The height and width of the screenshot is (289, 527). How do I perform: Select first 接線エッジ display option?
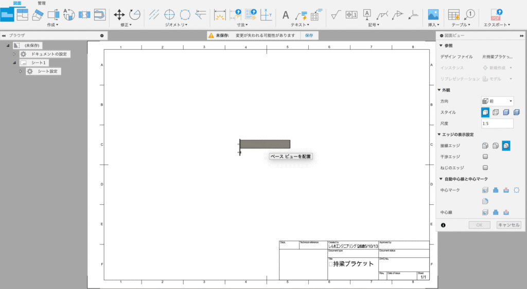click(x=485, y=145)
